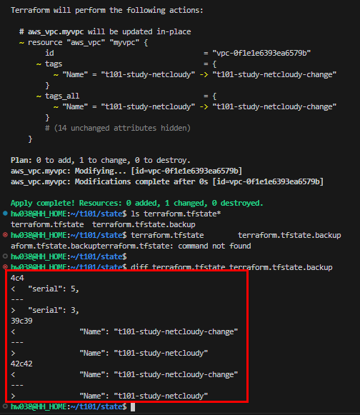Click gray circle marker beside the final prompt
Viewport: 360px width, 415px height.
[x=5, y=406]
